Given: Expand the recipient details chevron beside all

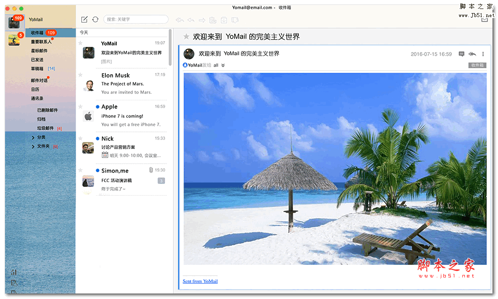Looking at the screenshot, I should point(223,65).
